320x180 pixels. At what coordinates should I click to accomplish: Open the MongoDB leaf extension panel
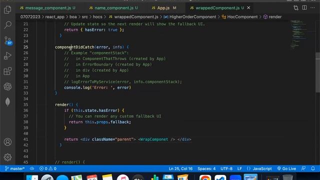click(x=7, y=102)
